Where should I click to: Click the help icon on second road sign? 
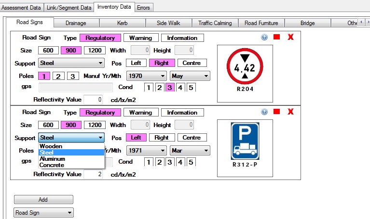pos(264,112)
